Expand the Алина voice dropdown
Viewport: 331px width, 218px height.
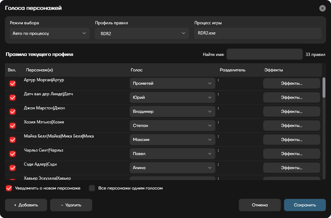pos(173,168)
